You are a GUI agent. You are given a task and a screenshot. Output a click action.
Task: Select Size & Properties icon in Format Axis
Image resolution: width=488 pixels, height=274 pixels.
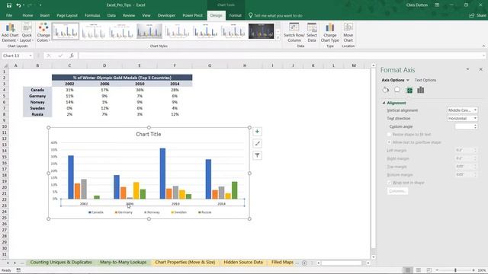[409, 90]
